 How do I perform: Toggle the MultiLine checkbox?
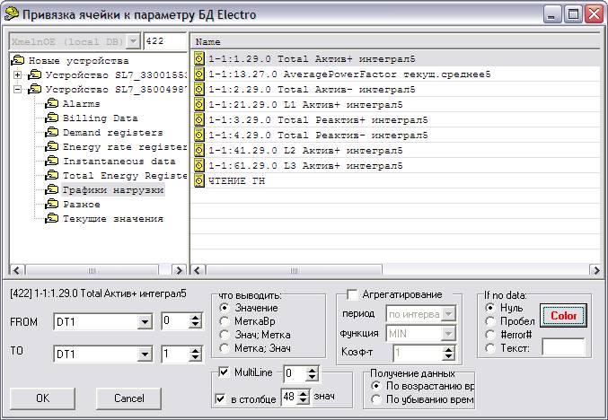click(224, 372)
